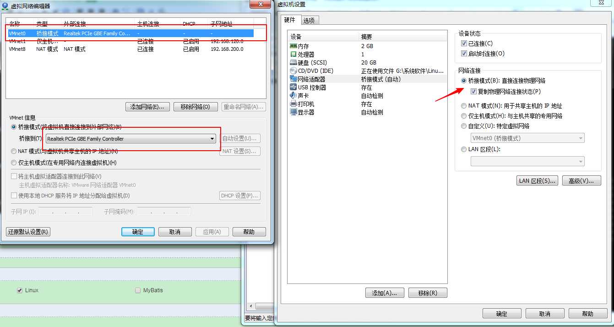Click the Virtual Network Editor title bar icon

click(x=5, y=6)
